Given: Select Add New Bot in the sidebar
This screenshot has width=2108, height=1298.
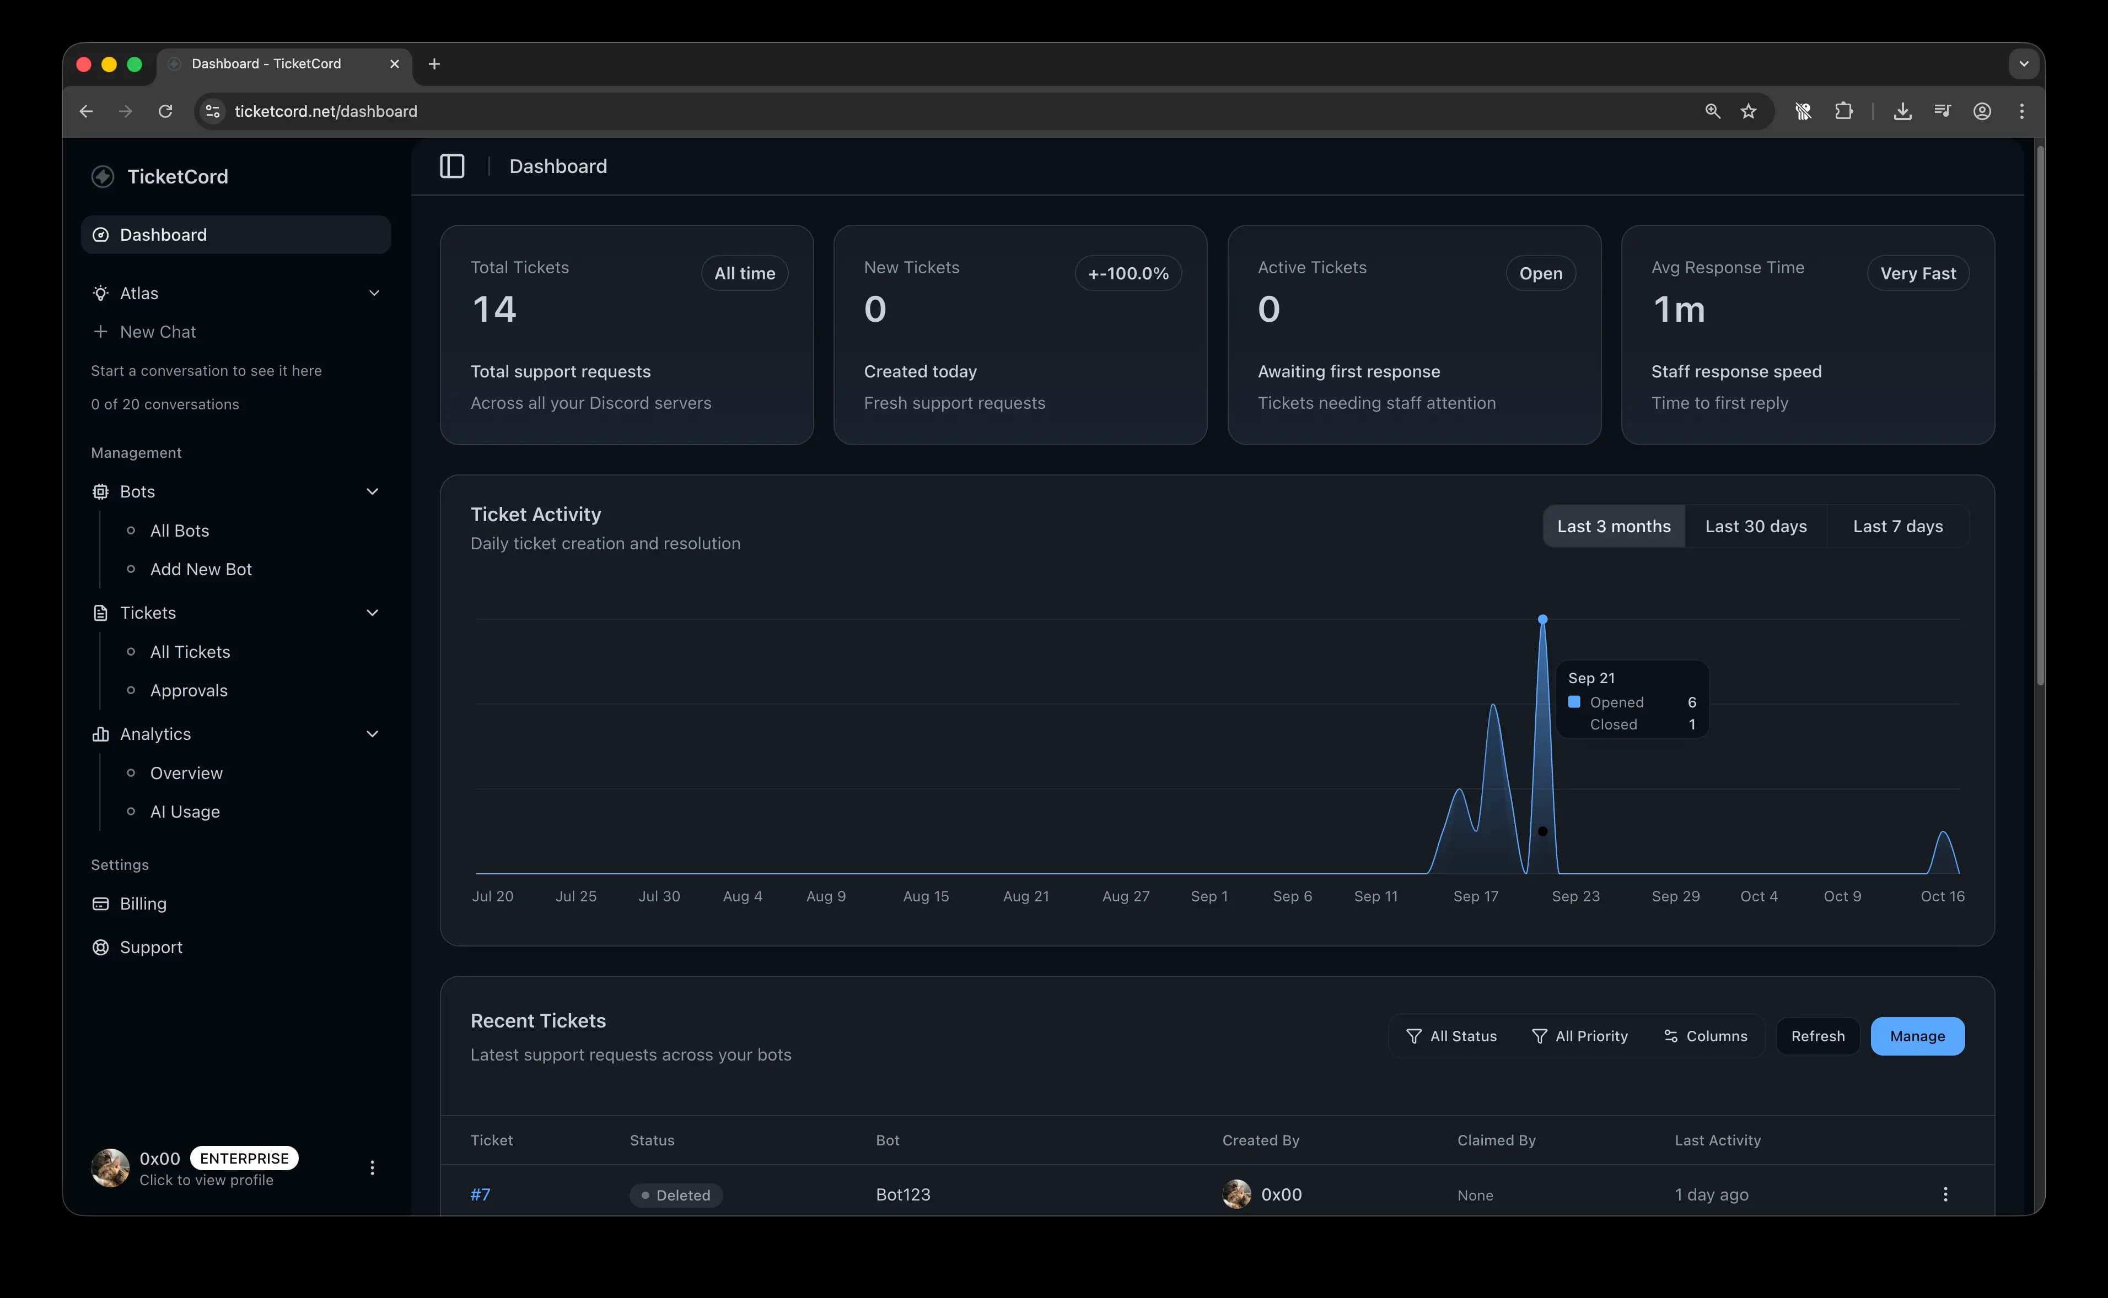Looking at the screenshot, I should click(x=201, y=569).
